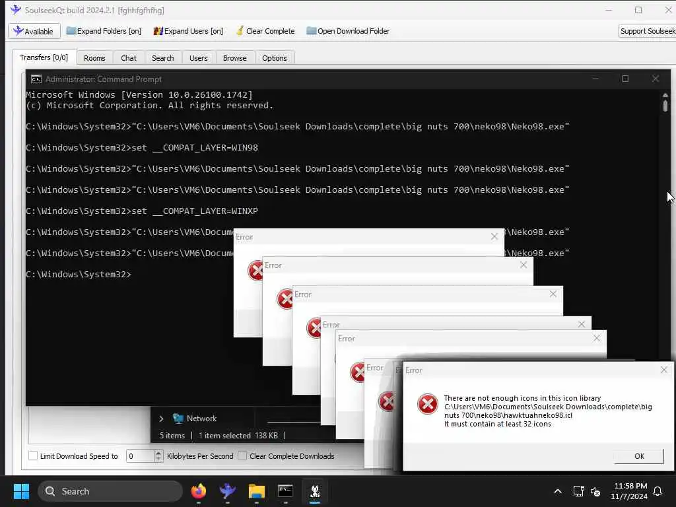Open the Windows Start menu
The height and width of the screenshot is (507, 676).
point(21,491)
